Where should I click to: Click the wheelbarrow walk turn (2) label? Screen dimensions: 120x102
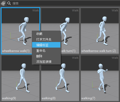pyautogui.click(x=99, y=51)
